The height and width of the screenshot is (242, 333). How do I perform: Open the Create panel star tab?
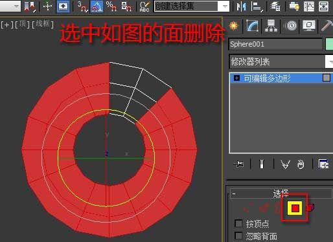click(x=234, y=26)
